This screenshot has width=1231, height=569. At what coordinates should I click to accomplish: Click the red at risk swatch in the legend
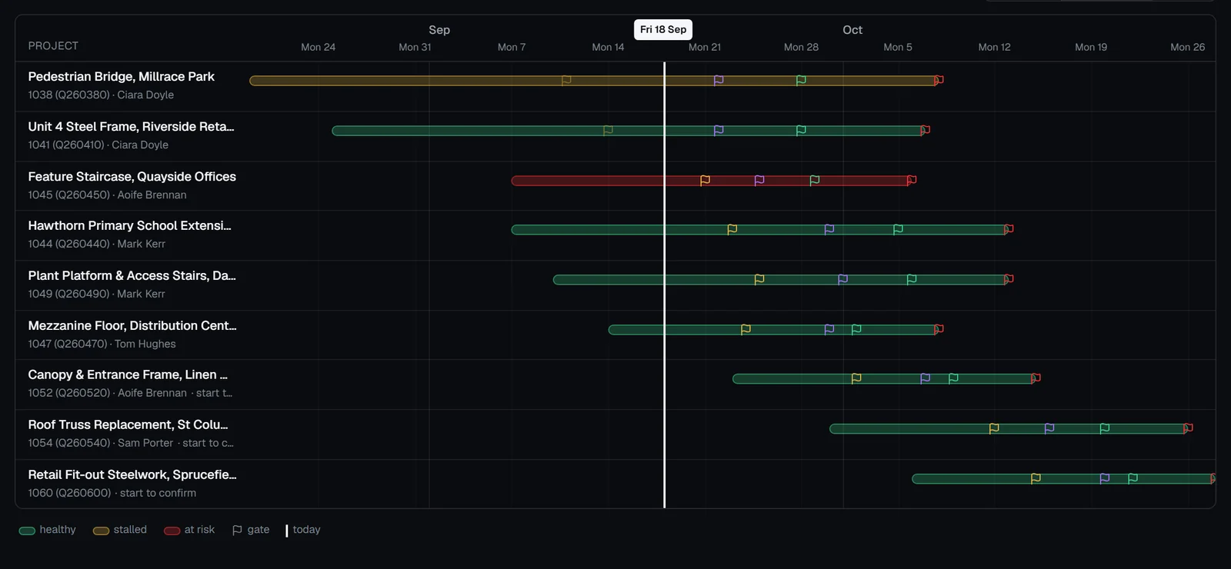(172, 531)
